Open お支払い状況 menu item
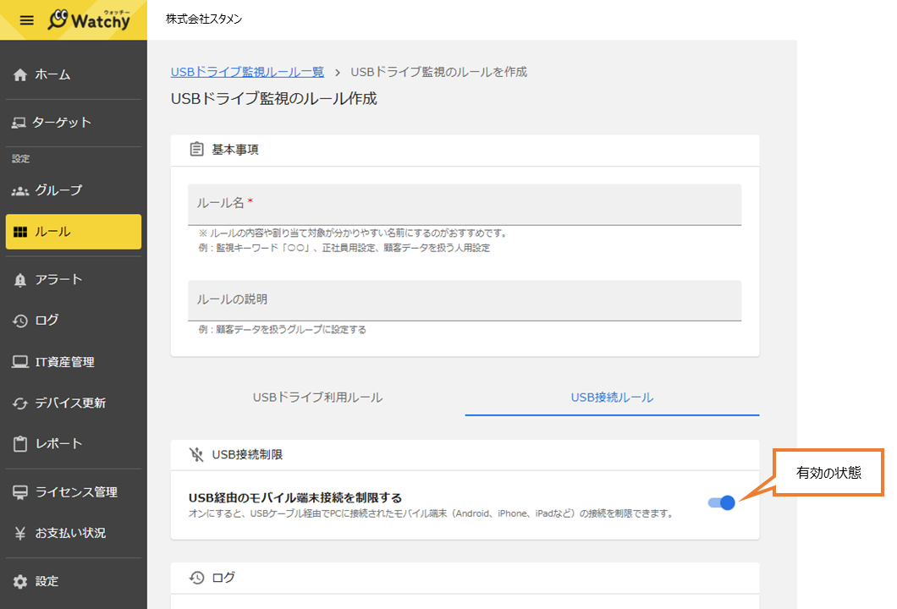This screenshot has height=609, width=897. [74, 533]
